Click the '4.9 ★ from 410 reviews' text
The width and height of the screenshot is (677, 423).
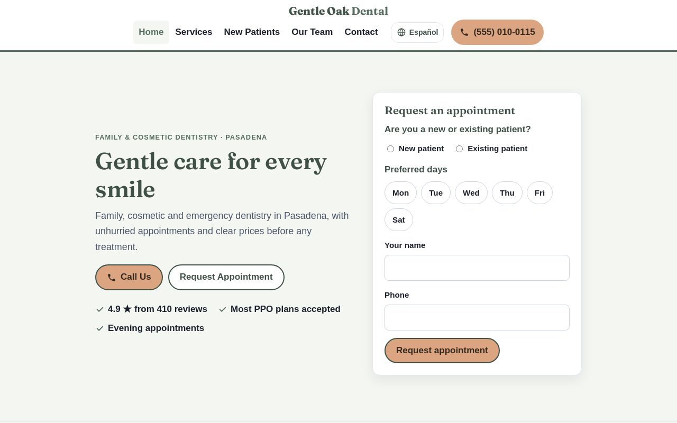158,309
